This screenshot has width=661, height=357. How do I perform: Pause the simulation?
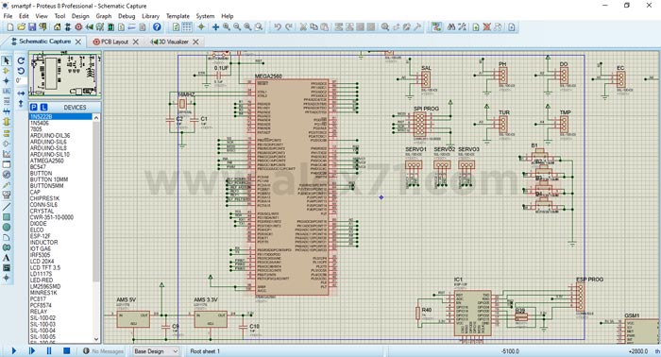point(49,350)
